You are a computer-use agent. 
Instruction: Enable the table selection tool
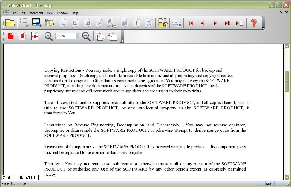[36, 23]
